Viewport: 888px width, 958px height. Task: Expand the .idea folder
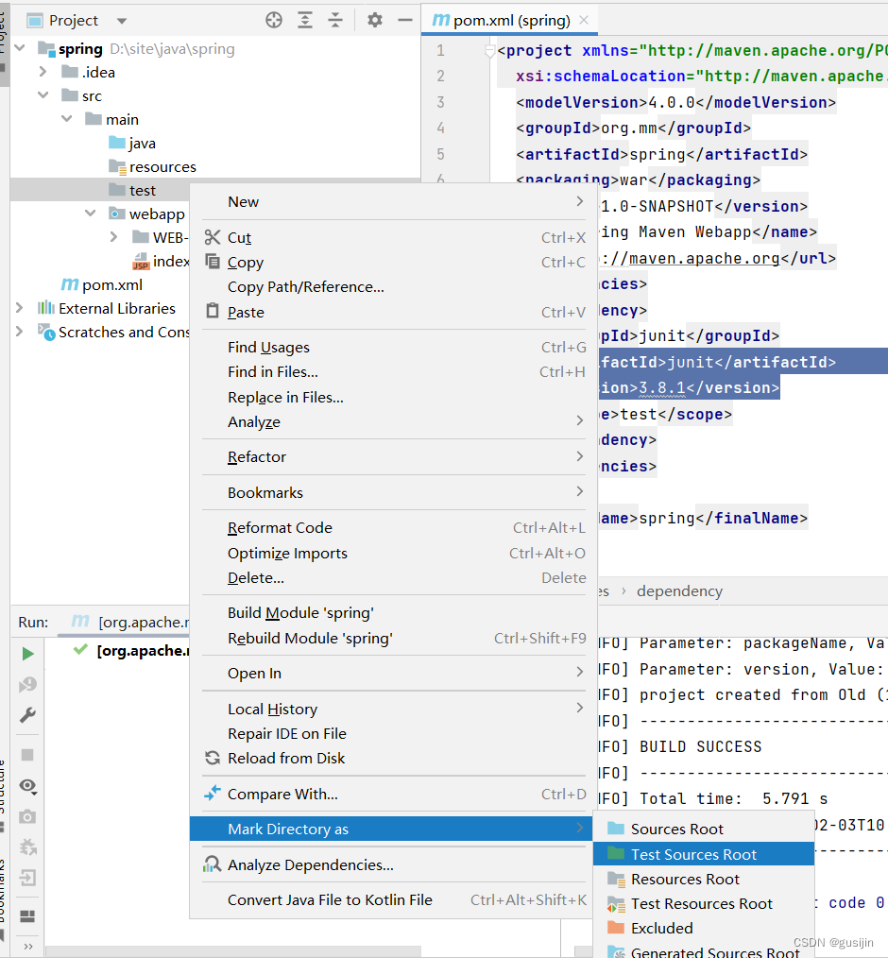tap(43, 72)
